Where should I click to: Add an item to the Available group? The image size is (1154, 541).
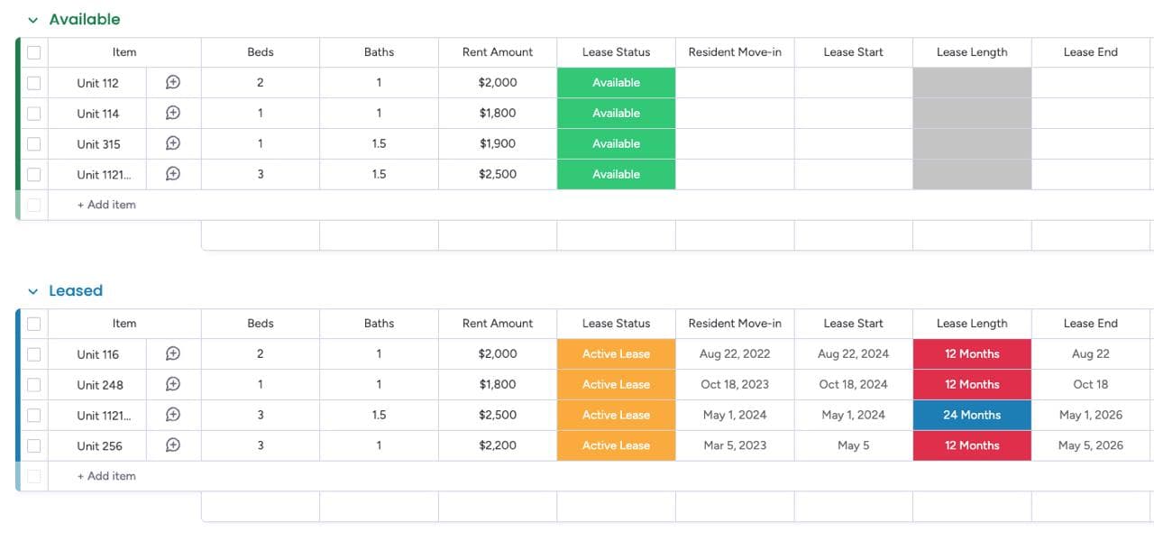click(x=106, y=205)
